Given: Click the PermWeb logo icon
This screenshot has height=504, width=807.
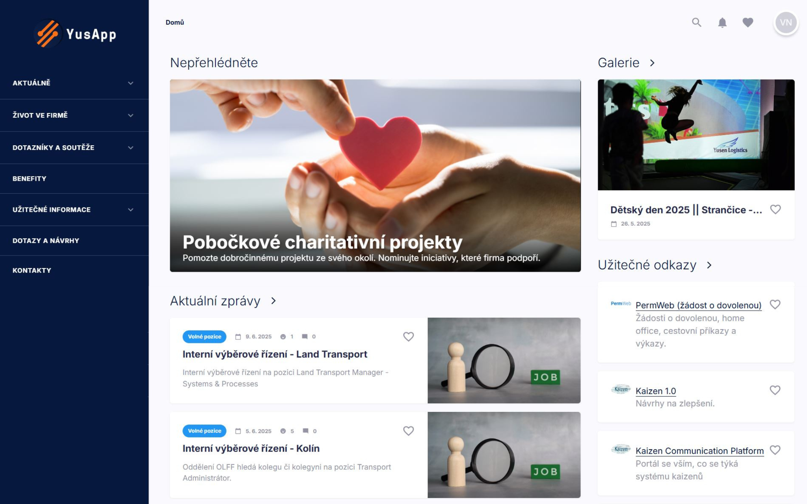Looking at the screenshot, I should point(621,304).
